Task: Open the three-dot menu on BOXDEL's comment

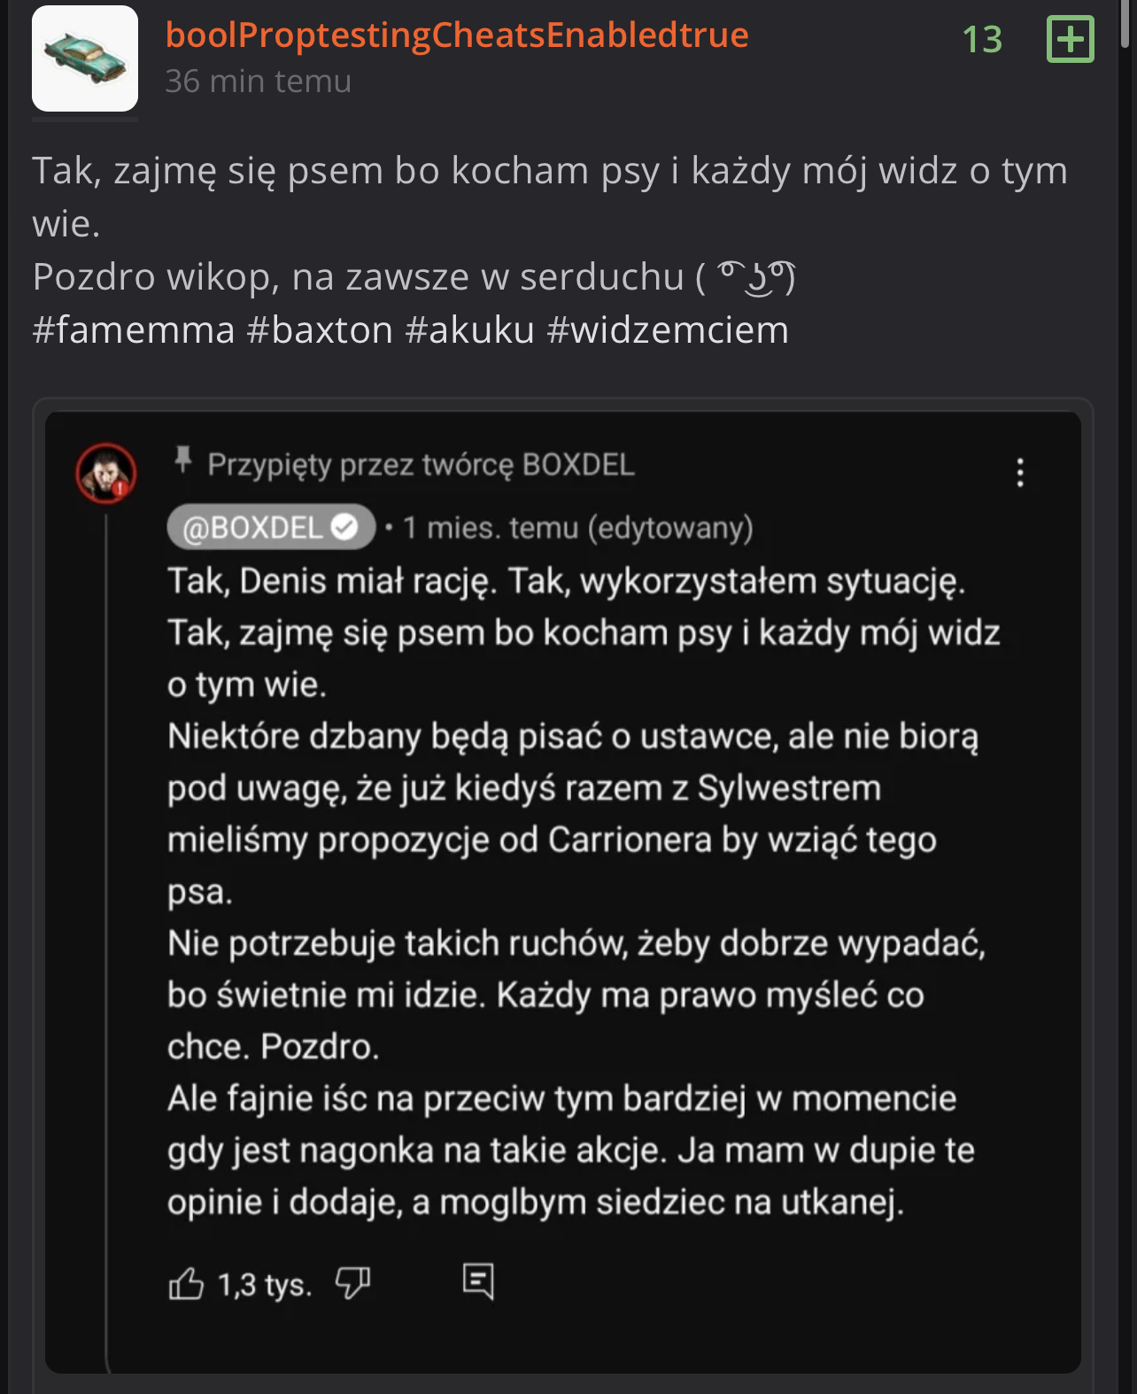Action: click(1020, 473)
